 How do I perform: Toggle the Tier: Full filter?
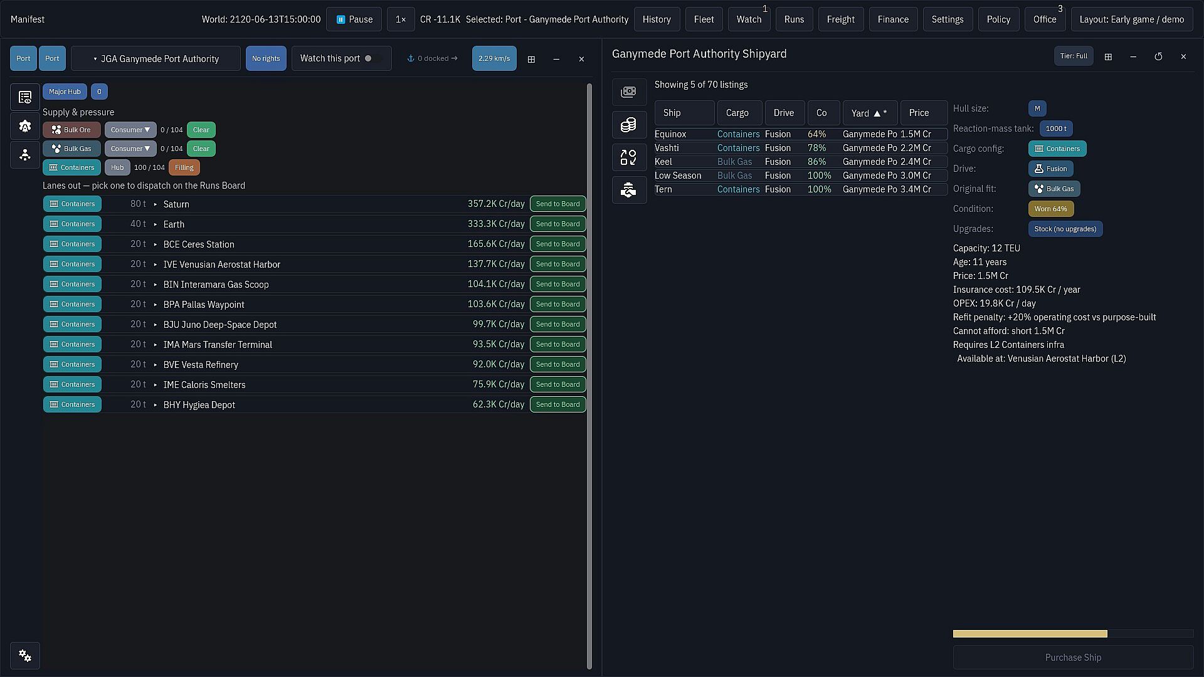click(x=1074, y=56)
